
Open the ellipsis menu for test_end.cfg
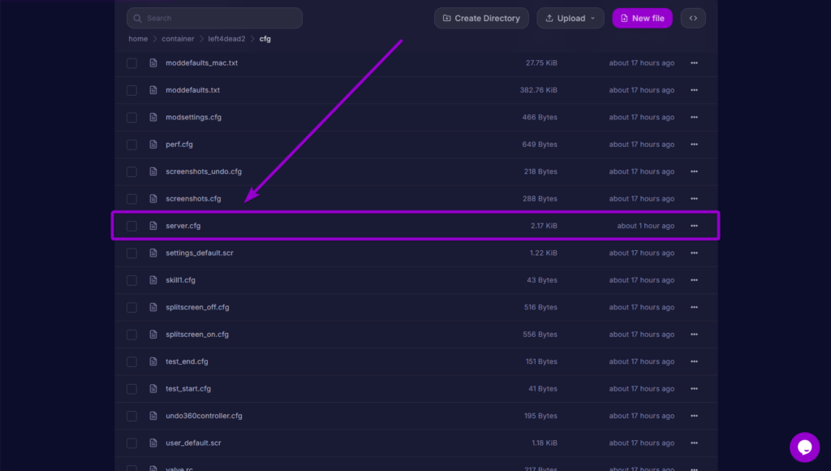694,361
